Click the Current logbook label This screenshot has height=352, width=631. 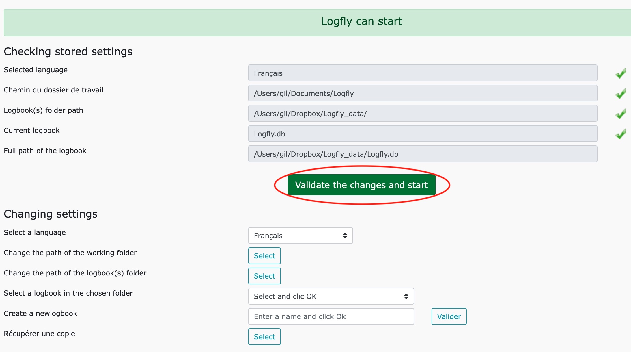coord(32,130)
